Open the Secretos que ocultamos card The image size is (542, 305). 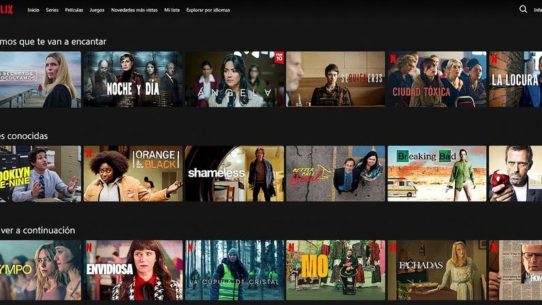[x=40, y=79]
